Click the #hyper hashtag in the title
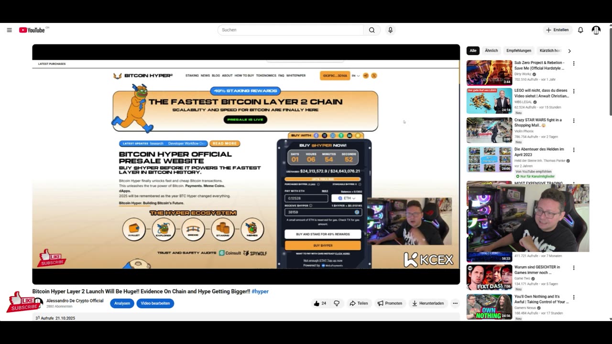The image size is (612, 344). [x=260, y=291]
